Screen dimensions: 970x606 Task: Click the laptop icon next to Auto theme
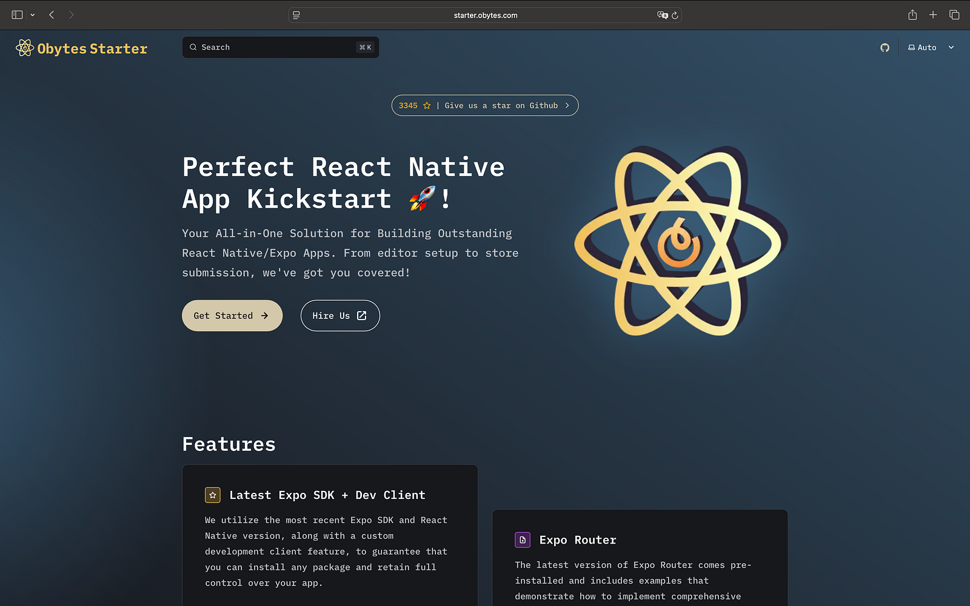point(910,47)
